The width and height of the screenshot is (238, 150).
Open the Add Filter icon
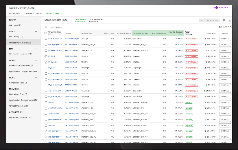click(220, 27)
